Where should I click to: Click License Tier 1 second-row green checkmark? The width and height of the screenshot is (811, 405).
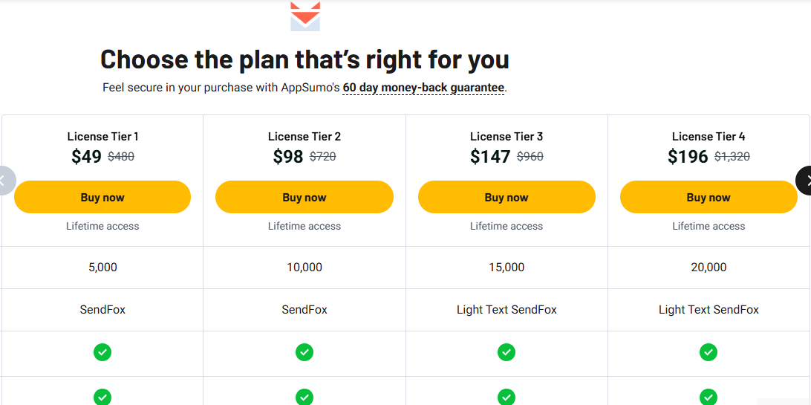(102, 396)
